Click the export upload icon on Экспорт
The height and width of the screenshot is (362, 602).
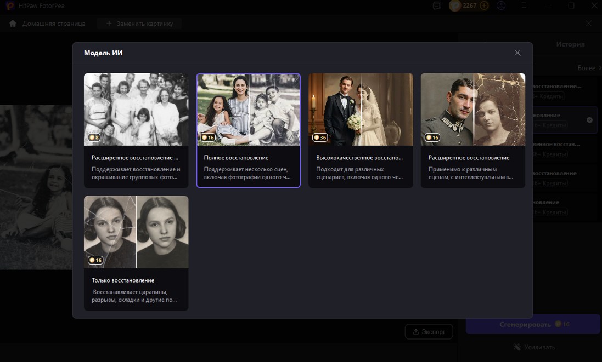416,332
